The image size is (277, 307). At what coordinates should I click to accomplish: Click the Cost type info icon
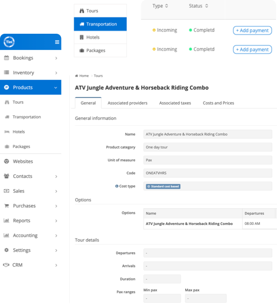[117, 186]
